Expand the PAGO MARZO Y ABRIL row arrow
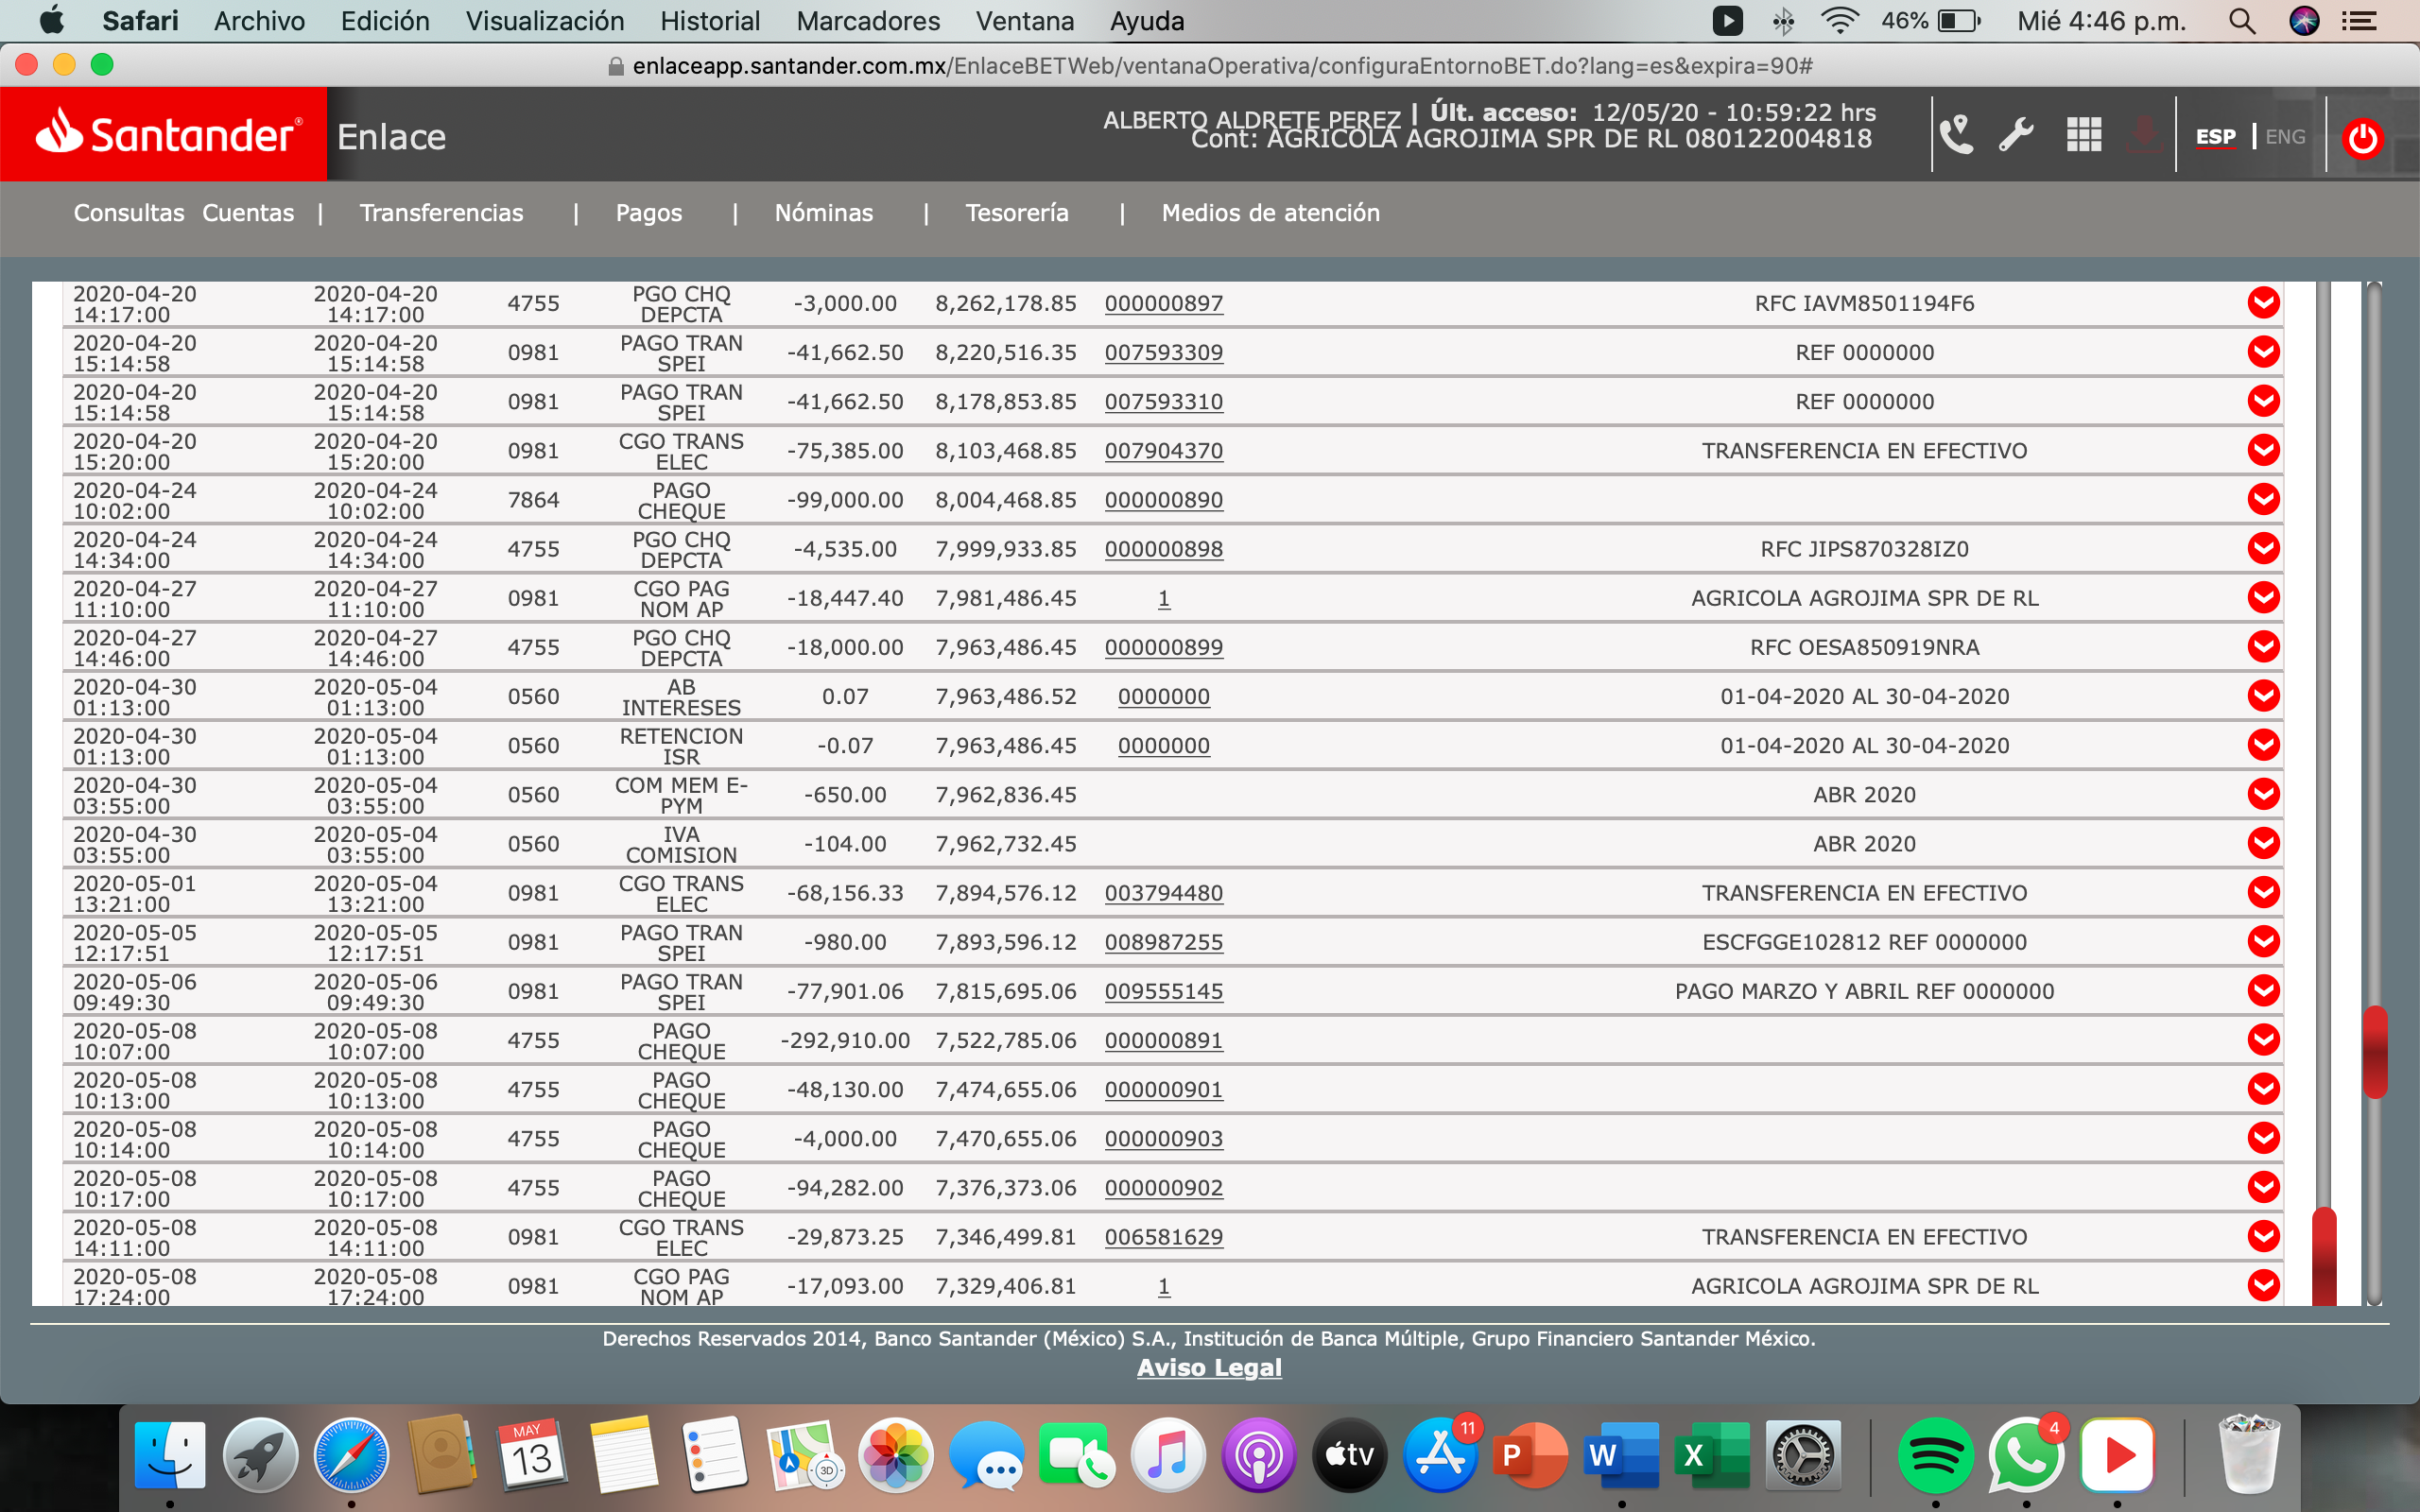Viewport: 2420px width, 1512px height. click(x=2263, y=991)
